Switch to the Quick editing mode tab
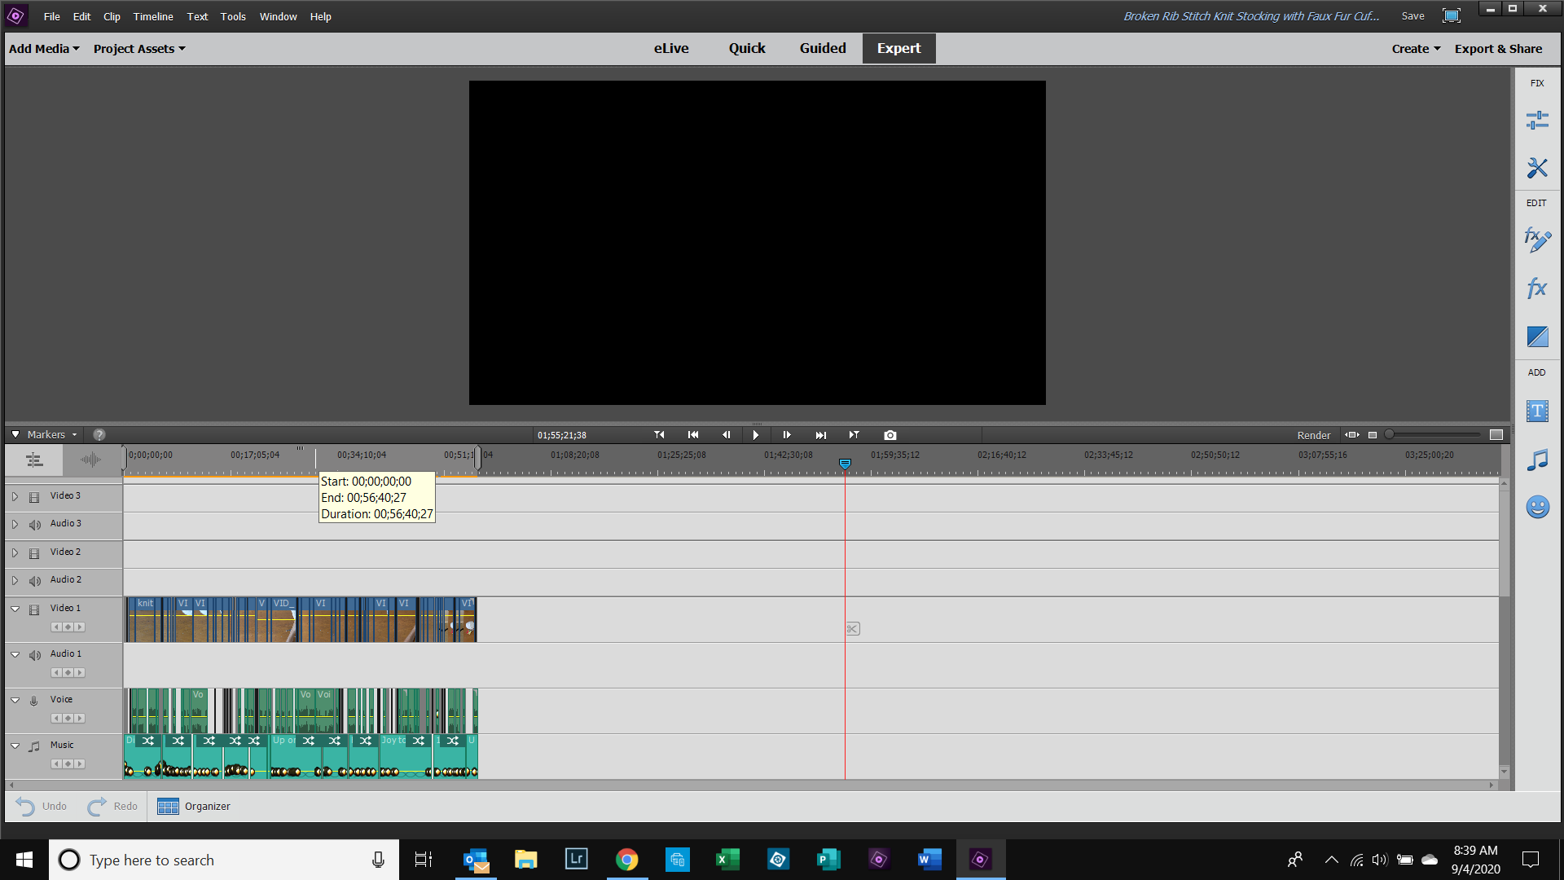1564x880 pixels. [746, 48]
